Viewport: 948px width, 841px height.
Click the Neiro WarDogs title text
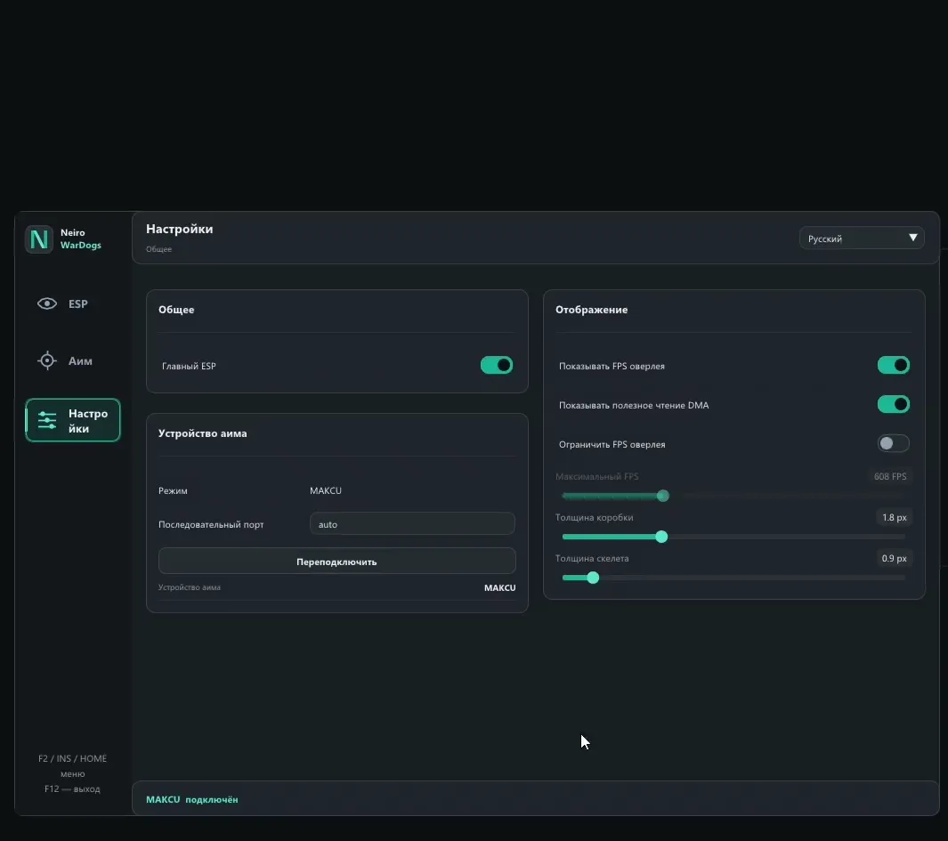[x=81, y=239]
